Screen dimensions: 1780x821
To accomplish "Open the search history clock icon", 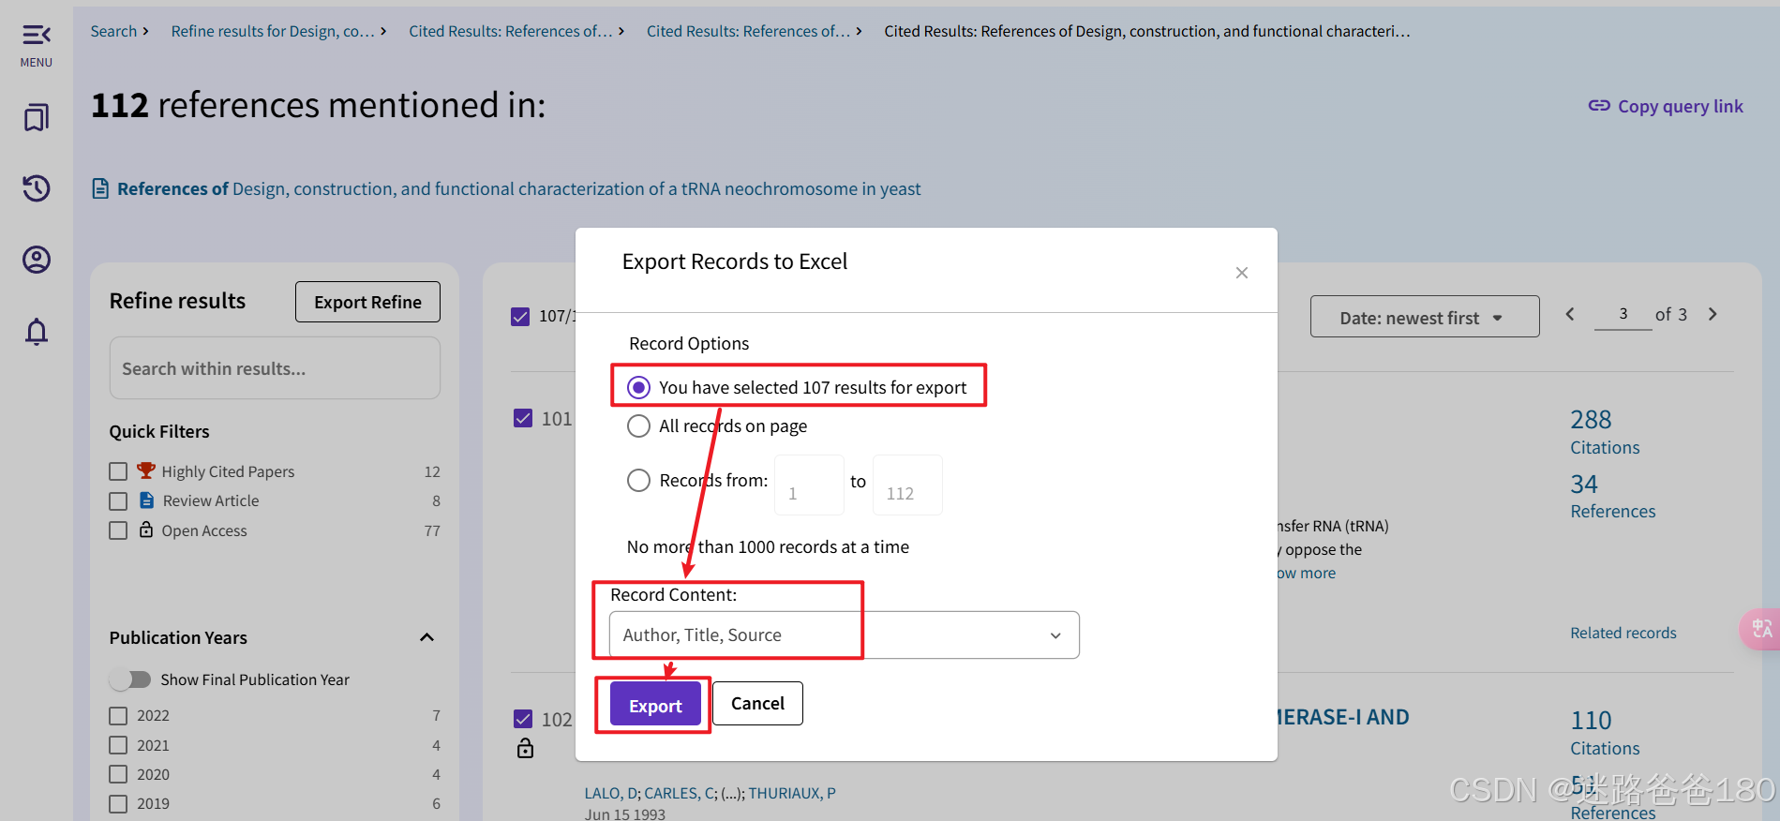I will click(x=37, y=188).
